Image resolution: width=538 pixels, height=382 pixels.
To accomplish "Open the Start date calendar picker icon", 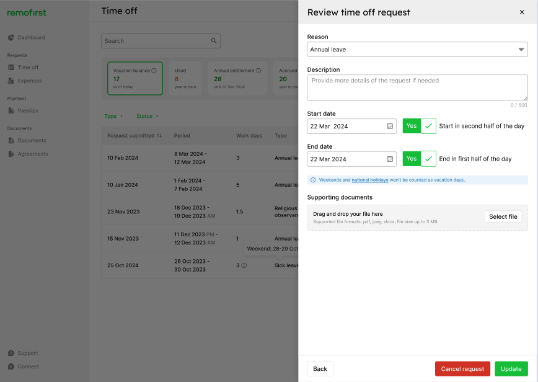I will click(x=390, y=127).
